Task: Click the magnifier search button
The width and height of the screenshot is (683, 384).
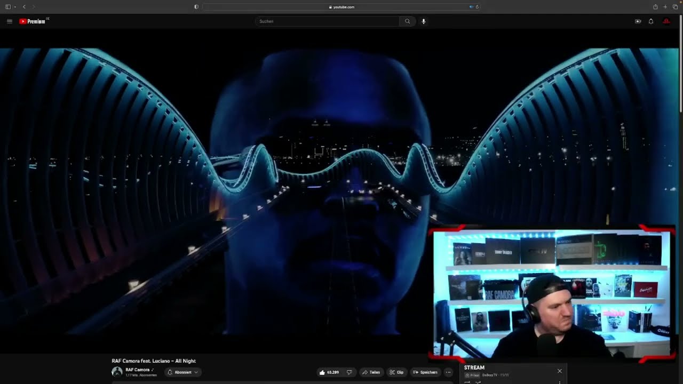Action: (x=407, y=21)
